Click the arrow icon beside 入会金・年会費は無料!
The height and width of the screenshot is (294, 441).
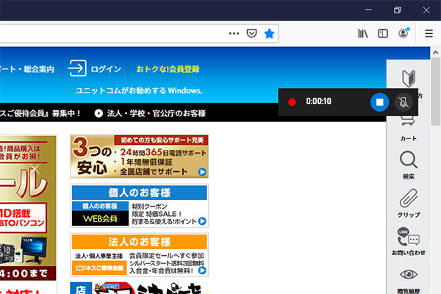pyautogui.click(x=202, y=270)
